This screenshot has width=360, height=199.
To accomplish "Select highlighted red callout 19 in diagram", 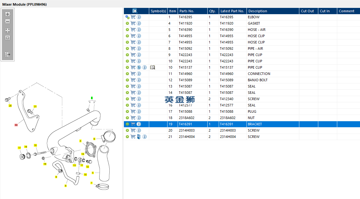I will 16,125.
